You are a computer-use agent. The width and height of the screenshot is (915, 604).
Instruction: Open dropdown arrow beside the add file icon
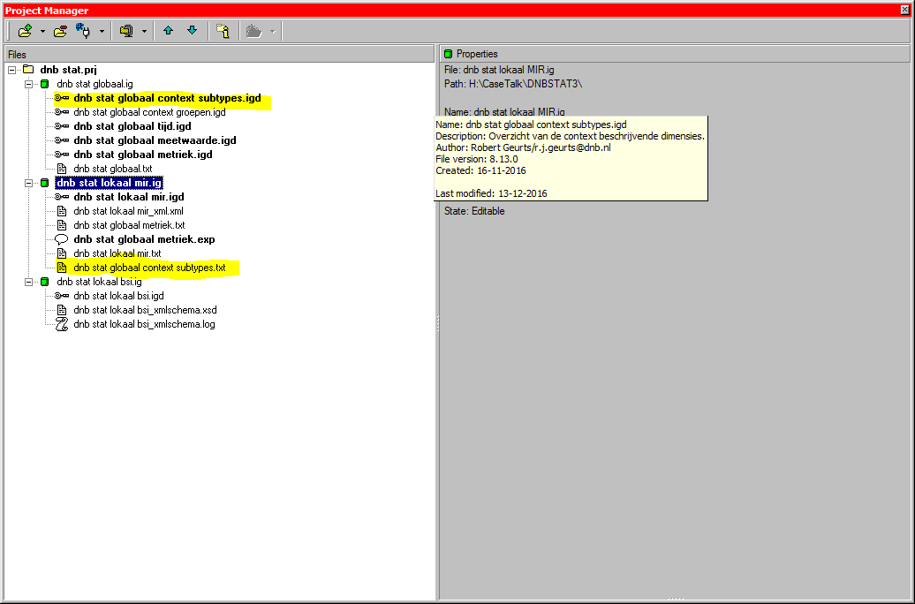[42, 32]
